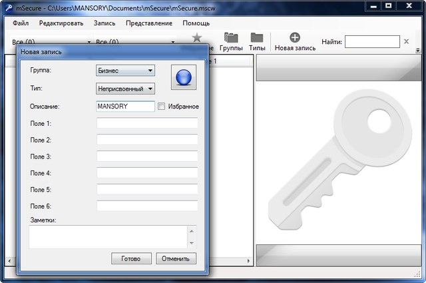This screenshot has width=426, height=283.
Task: Click the Поле 5 input field
Action: (x=147, y=190)
